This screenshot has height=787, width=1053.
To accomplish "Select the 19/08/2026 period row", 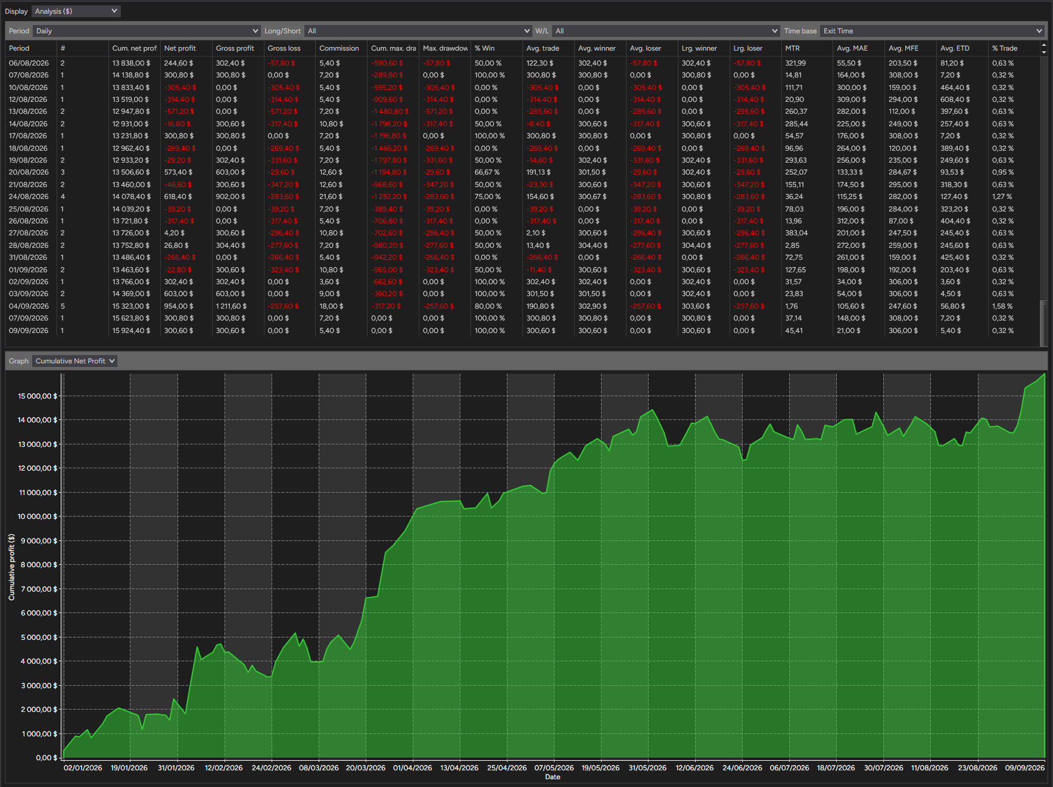I will point(522,160).
